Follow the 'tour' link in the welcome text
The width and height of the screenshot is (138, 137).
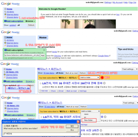point(118,14)
